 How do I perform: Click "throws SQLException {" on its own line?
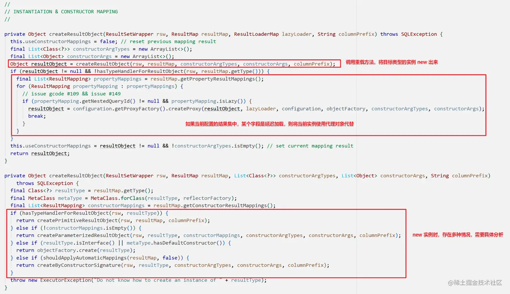click(x=48, y=183)
